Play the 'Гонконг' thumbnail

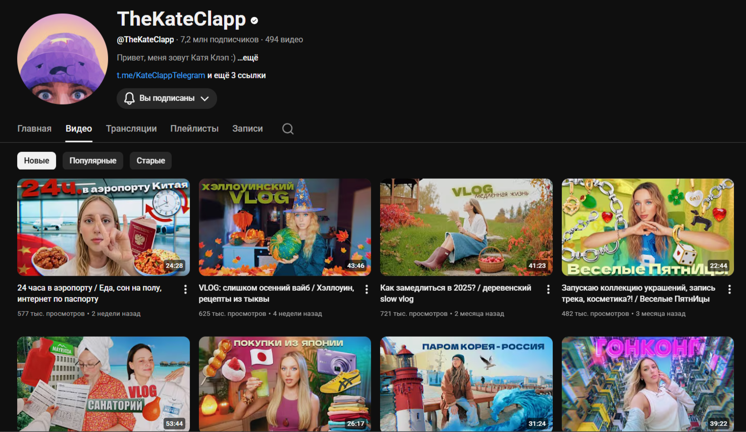point(648,384)
